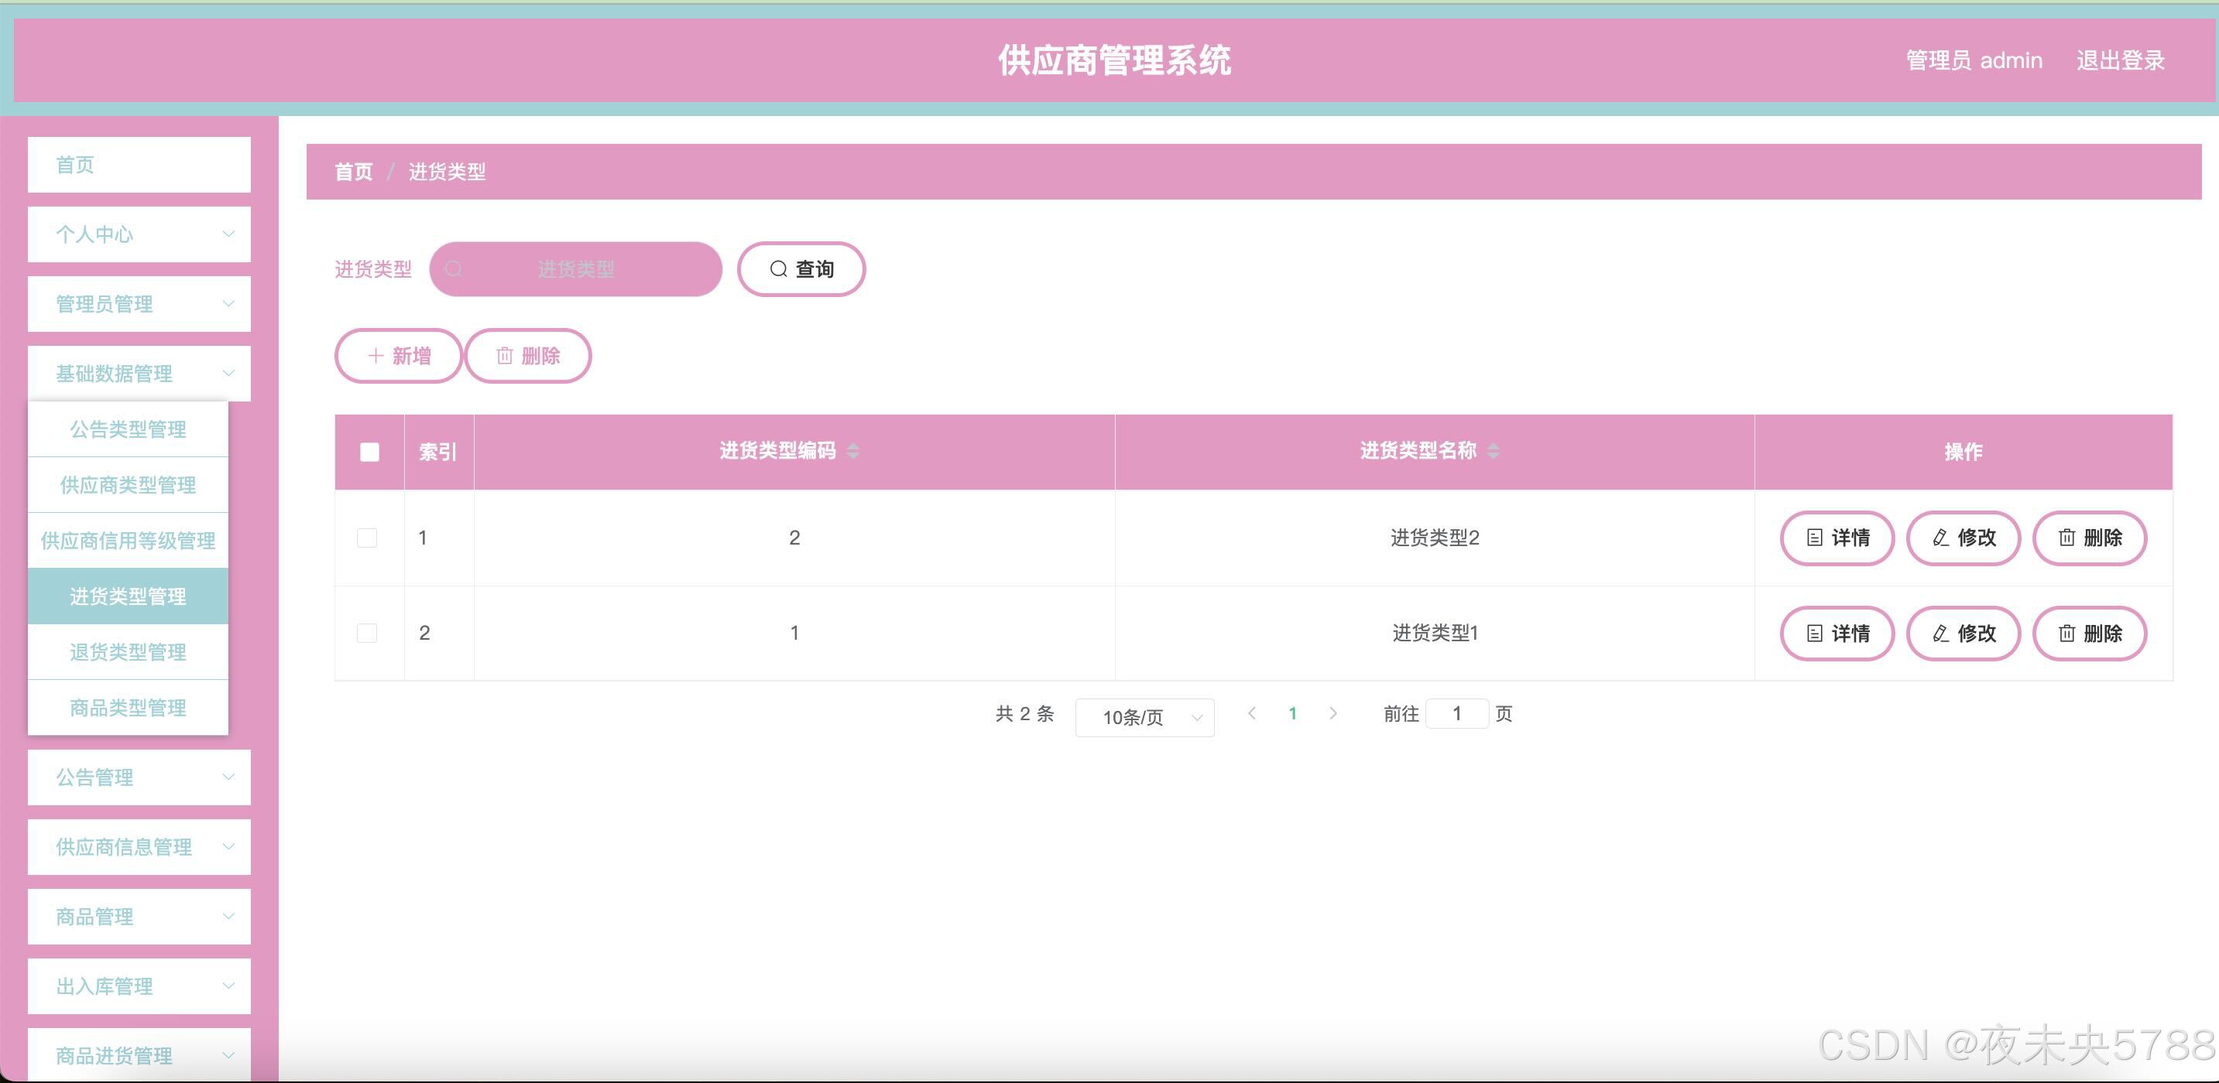Image resolution: width=2219 pixels, height=1083 pixels.
Task: Click the 退出登录 link
Action: click(2120, 60)
